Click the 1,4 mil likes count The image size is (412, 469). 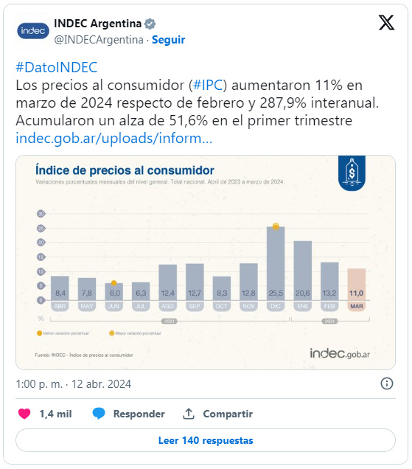tap(55, 414)
